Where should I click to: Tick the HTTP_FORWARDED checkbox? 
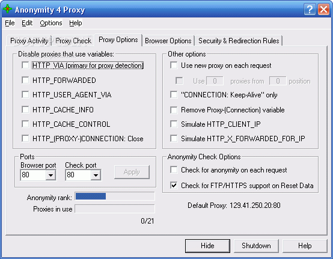coord(25,80)
